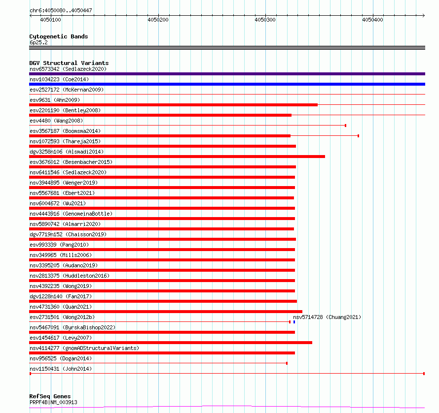Open variant esv993339 (Pang2010)
The image size is (439, 413).
point(59,245)
